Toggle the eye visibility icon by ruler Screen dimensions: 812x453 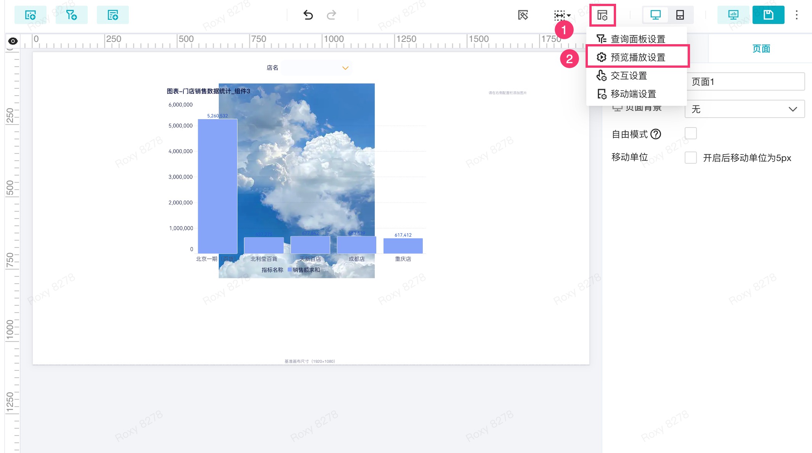[x=13, y=41]
